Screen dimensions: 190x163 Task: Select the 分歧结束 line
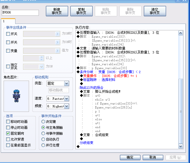tap(86, 143)
